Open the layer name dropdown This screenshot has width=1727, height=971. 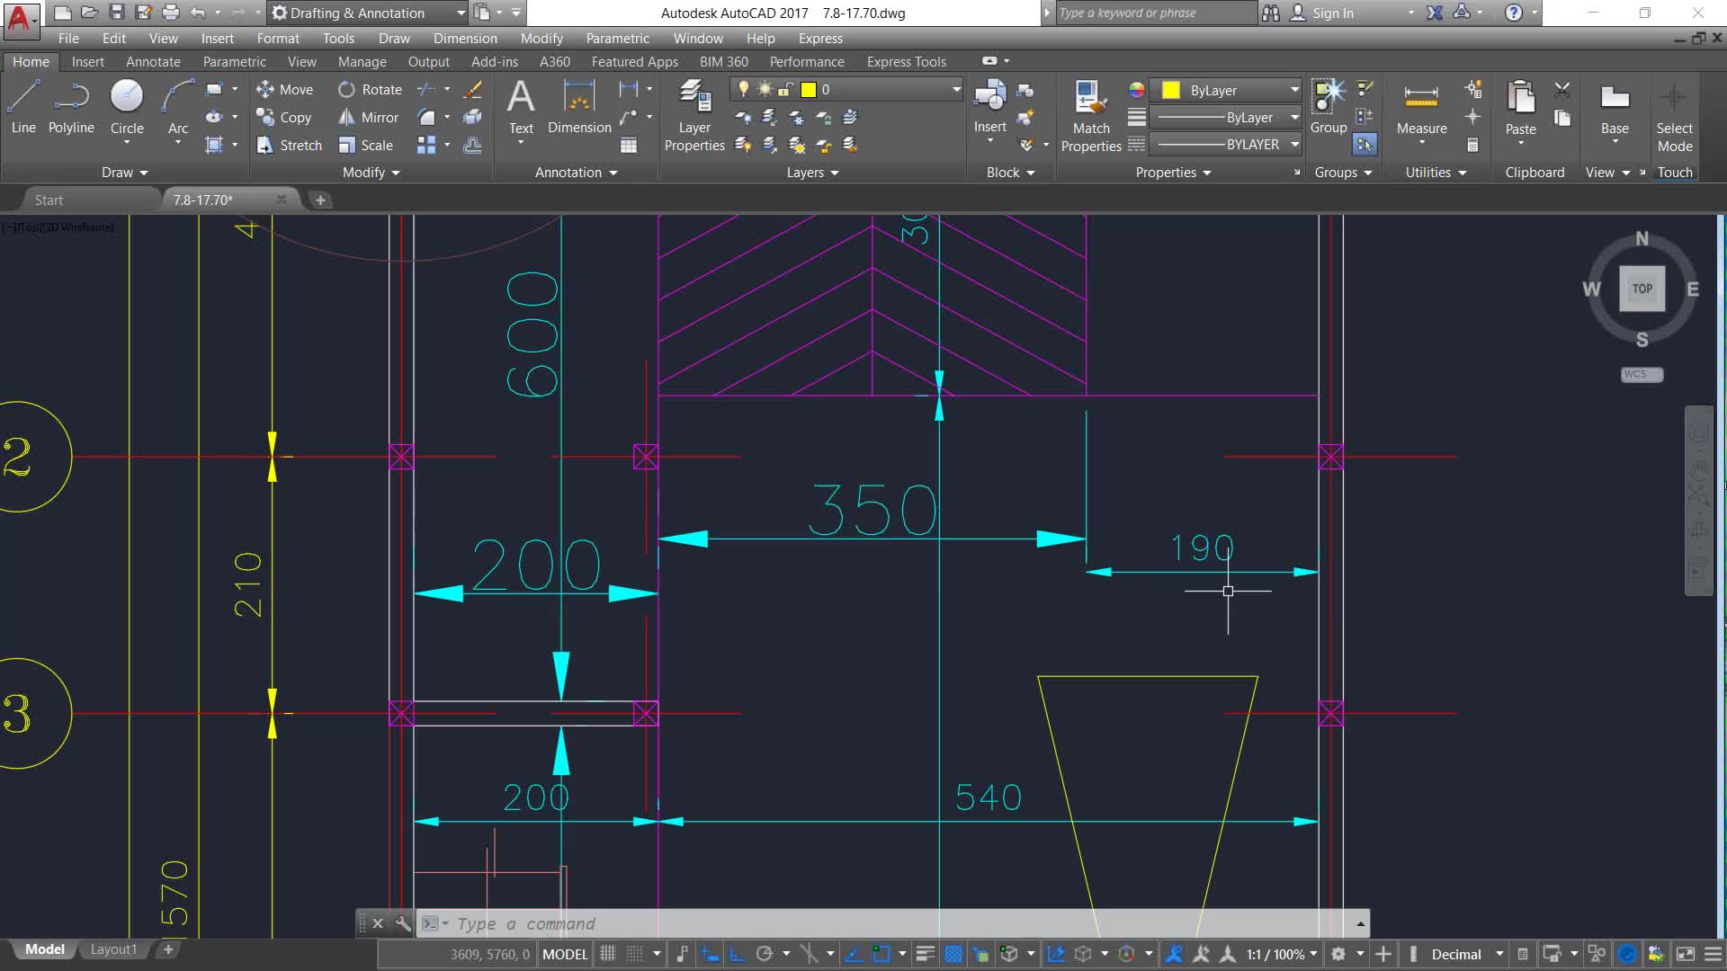pyautogui.click(x=955, y=90)
